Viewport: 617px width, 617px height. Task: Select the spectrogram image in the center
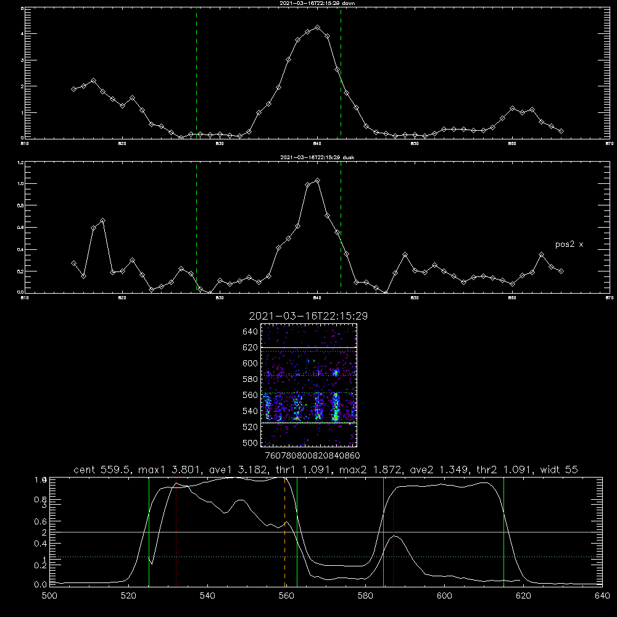tap(308, 385)
